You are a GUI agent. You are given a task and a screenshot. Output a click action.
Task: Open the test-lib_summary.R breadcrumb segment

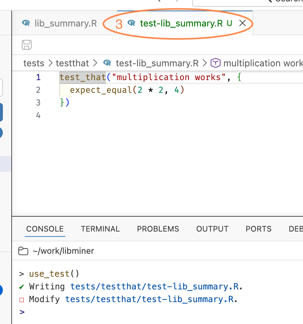point(157,63)
